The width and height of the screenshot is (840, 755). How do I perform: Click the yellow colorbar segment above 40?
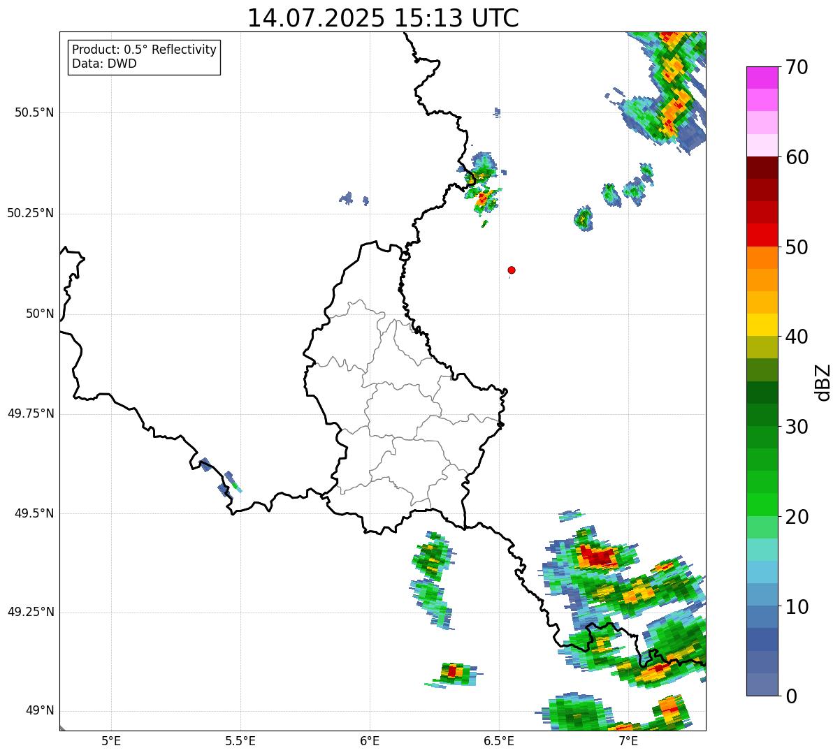coord(762,325)
